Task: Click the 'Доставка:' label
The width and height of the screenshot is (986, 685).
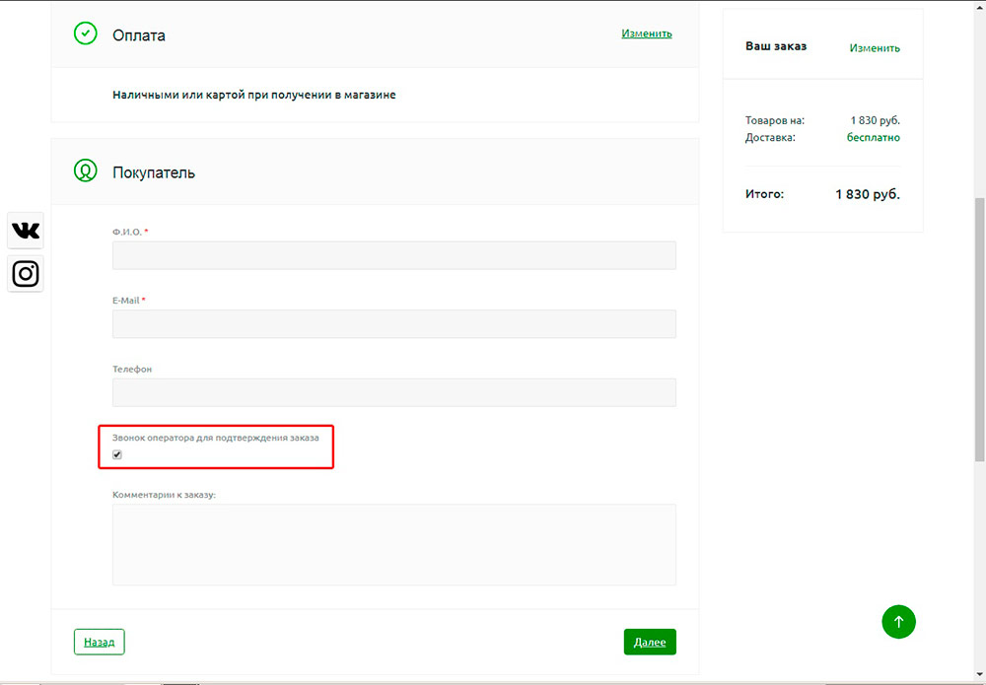Action: 770,137
